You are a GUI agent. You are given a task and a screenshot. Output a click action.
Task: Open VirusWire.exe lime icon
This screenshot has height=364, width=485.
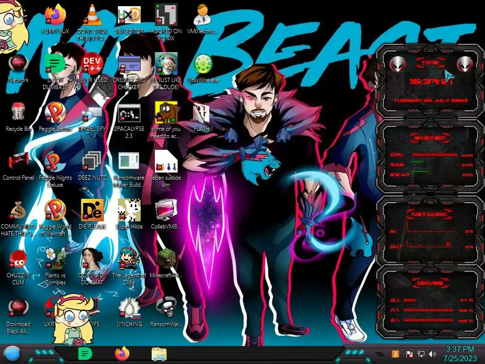[203, 64]
